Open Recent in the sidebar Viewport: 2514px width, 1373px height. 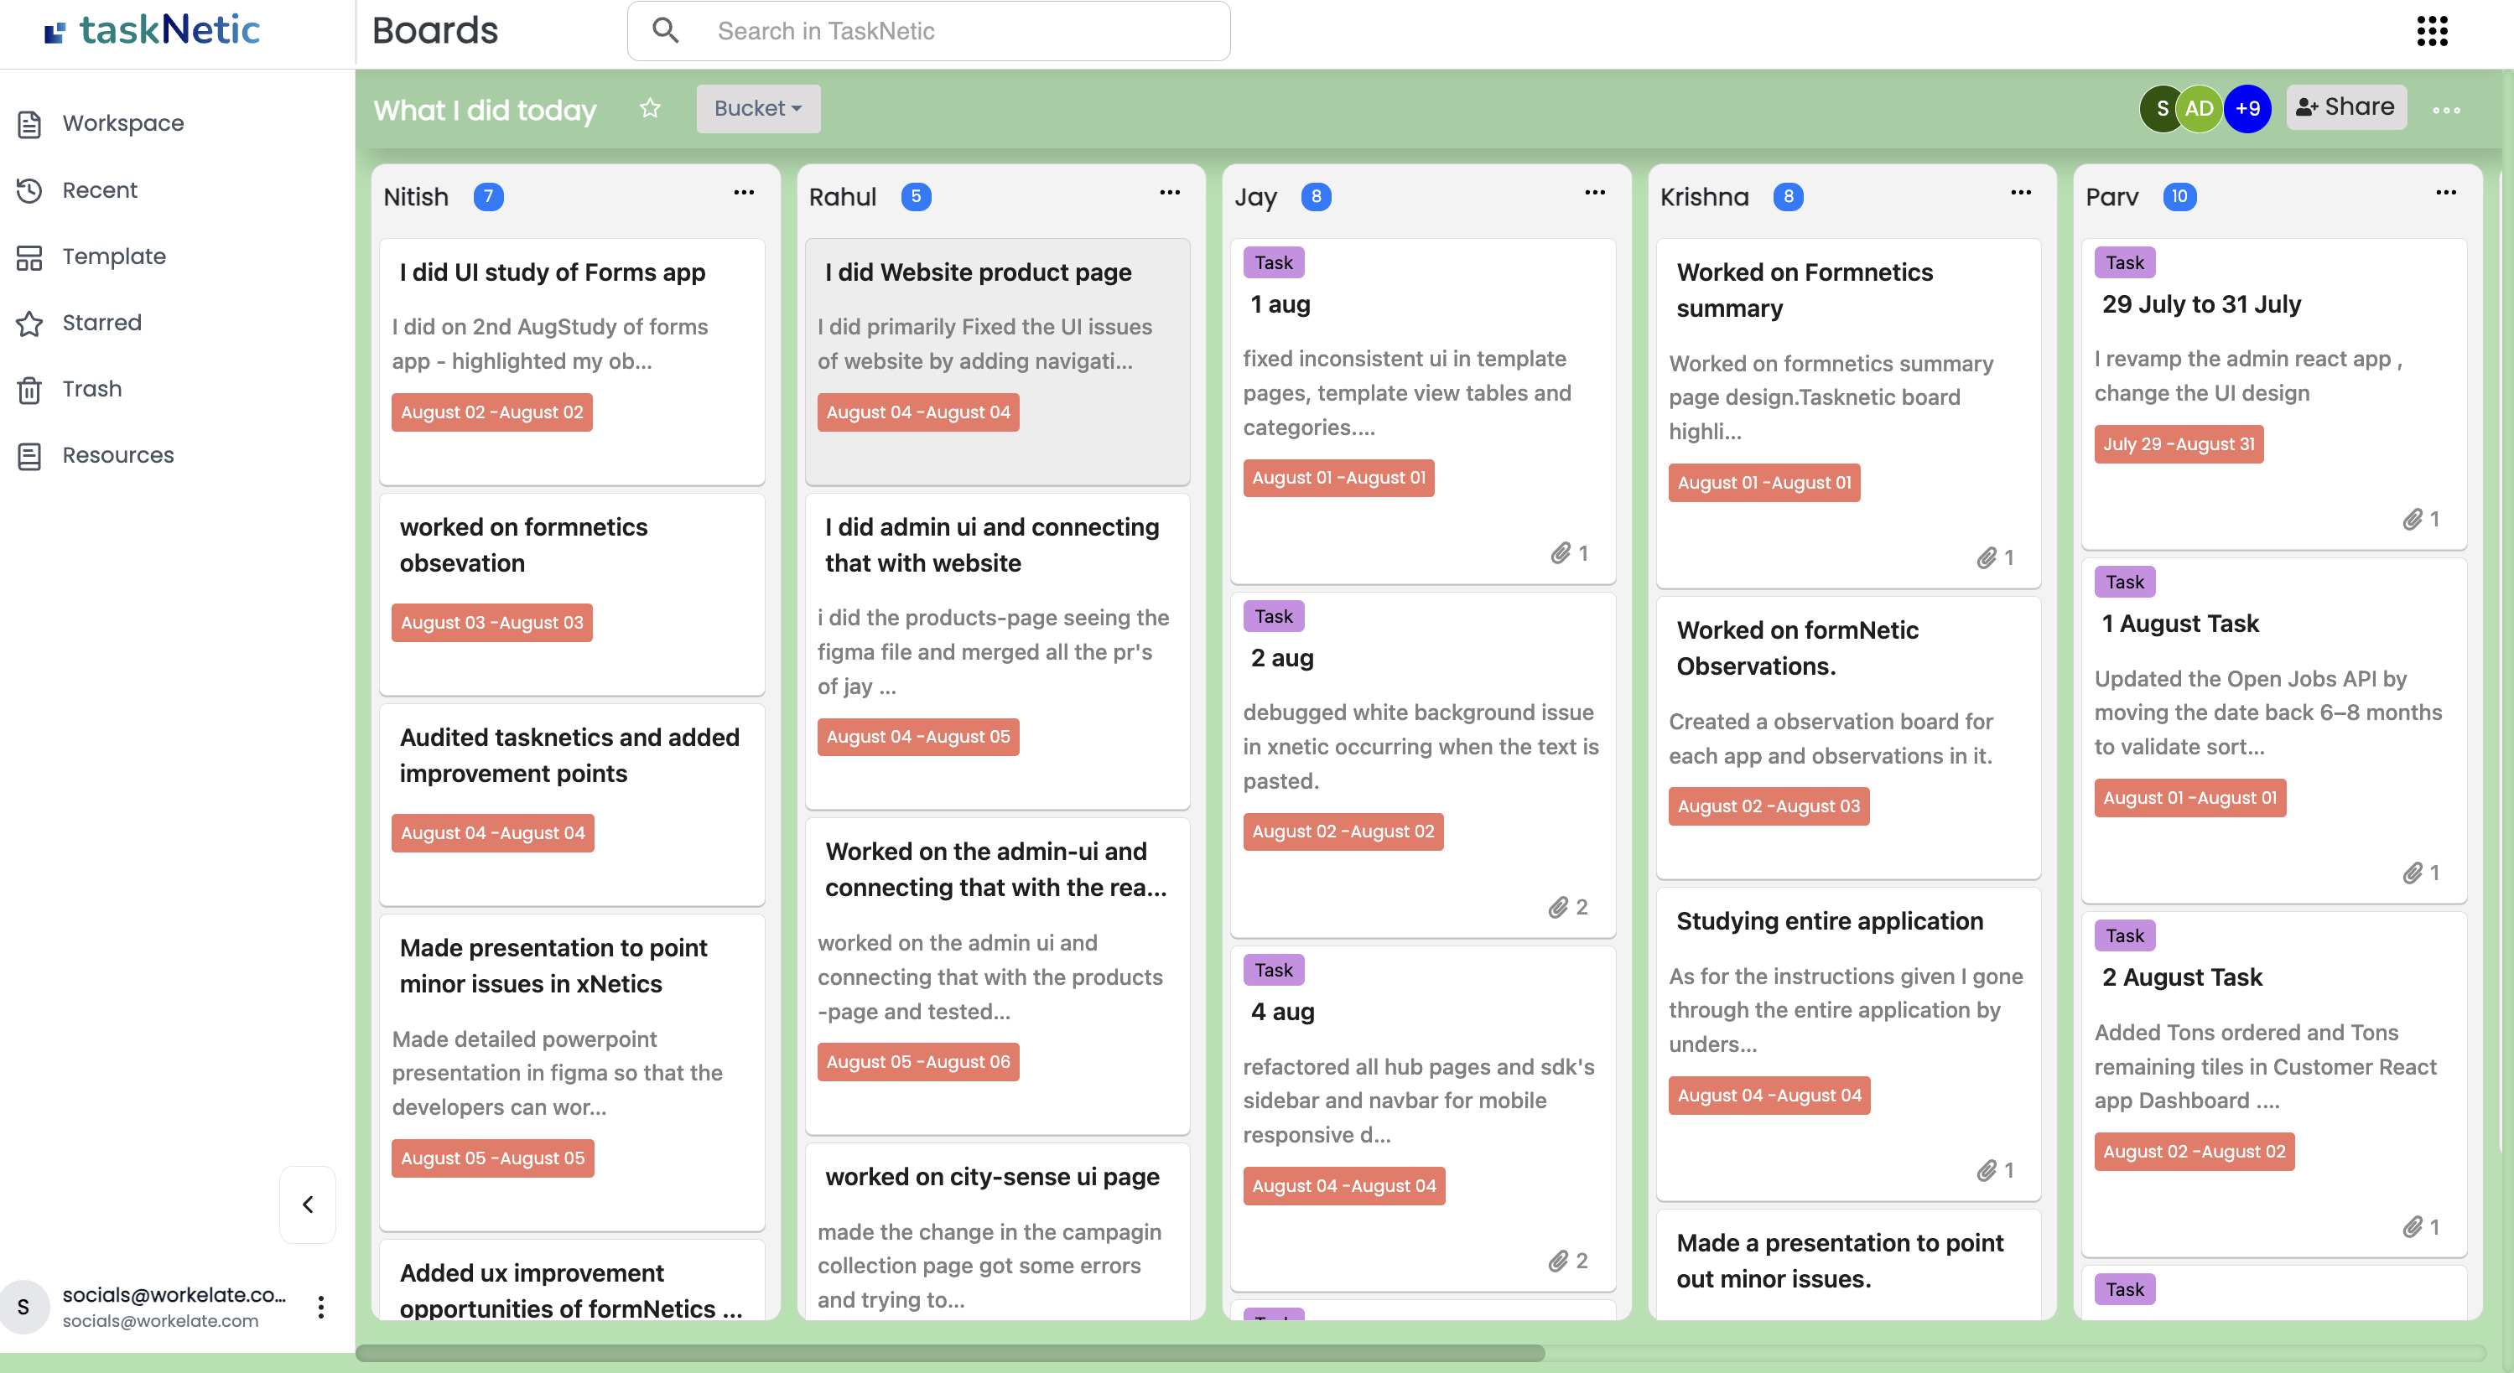(x=100, y=190)
